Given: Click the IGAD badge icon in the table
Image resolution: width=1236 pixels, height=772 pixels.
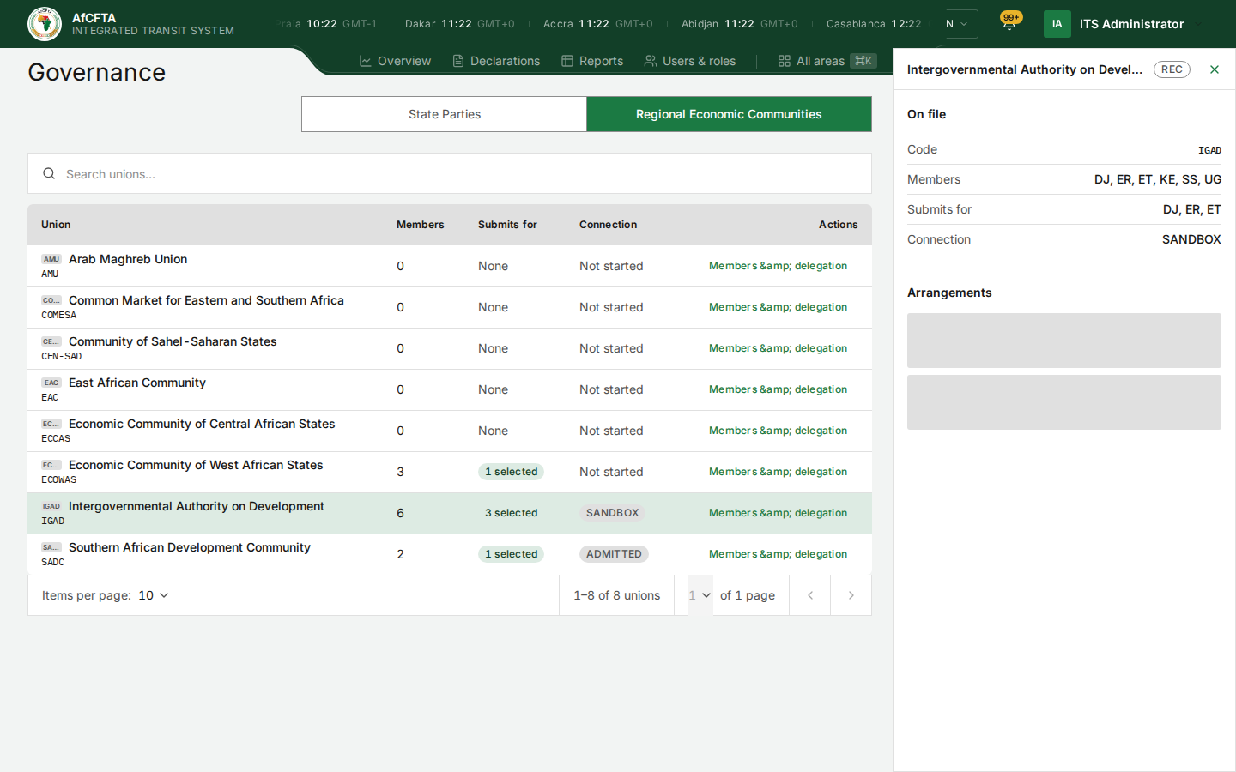Looking at the screenshot, I should click(x=51, y=506).
